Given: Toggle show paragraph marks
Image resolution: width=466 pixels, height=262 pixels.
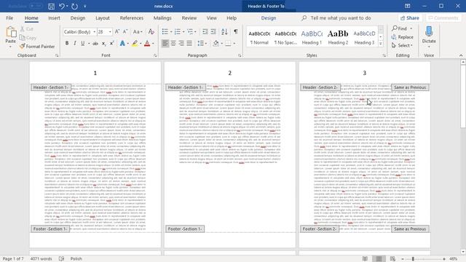Looking at the screenshot, I should 236,31.
